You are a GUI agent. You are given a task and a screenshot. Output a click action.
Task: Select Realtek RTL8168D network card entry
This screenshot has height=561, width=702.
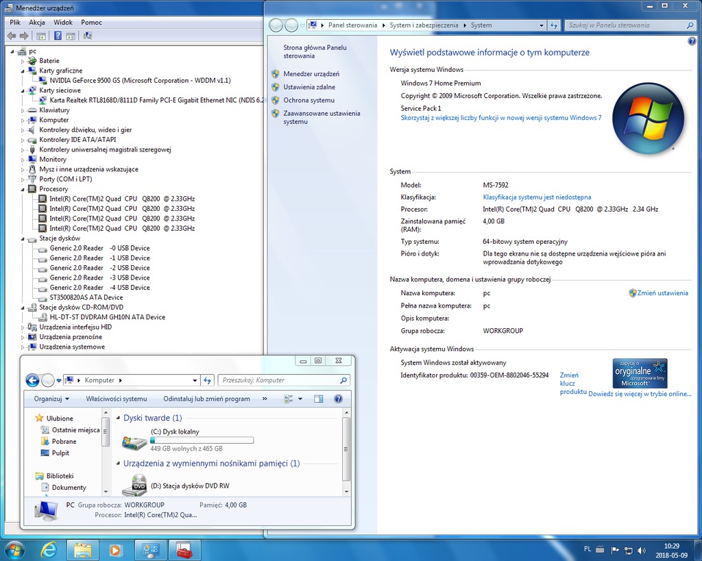pos(156,100)
